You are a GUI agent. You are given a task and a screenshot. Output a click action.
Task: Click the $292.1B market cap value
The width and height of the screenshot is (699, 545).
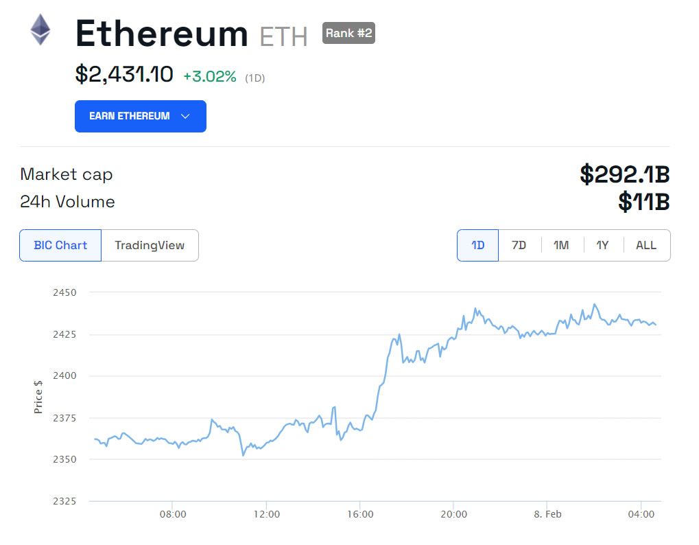tap(624, 174)
